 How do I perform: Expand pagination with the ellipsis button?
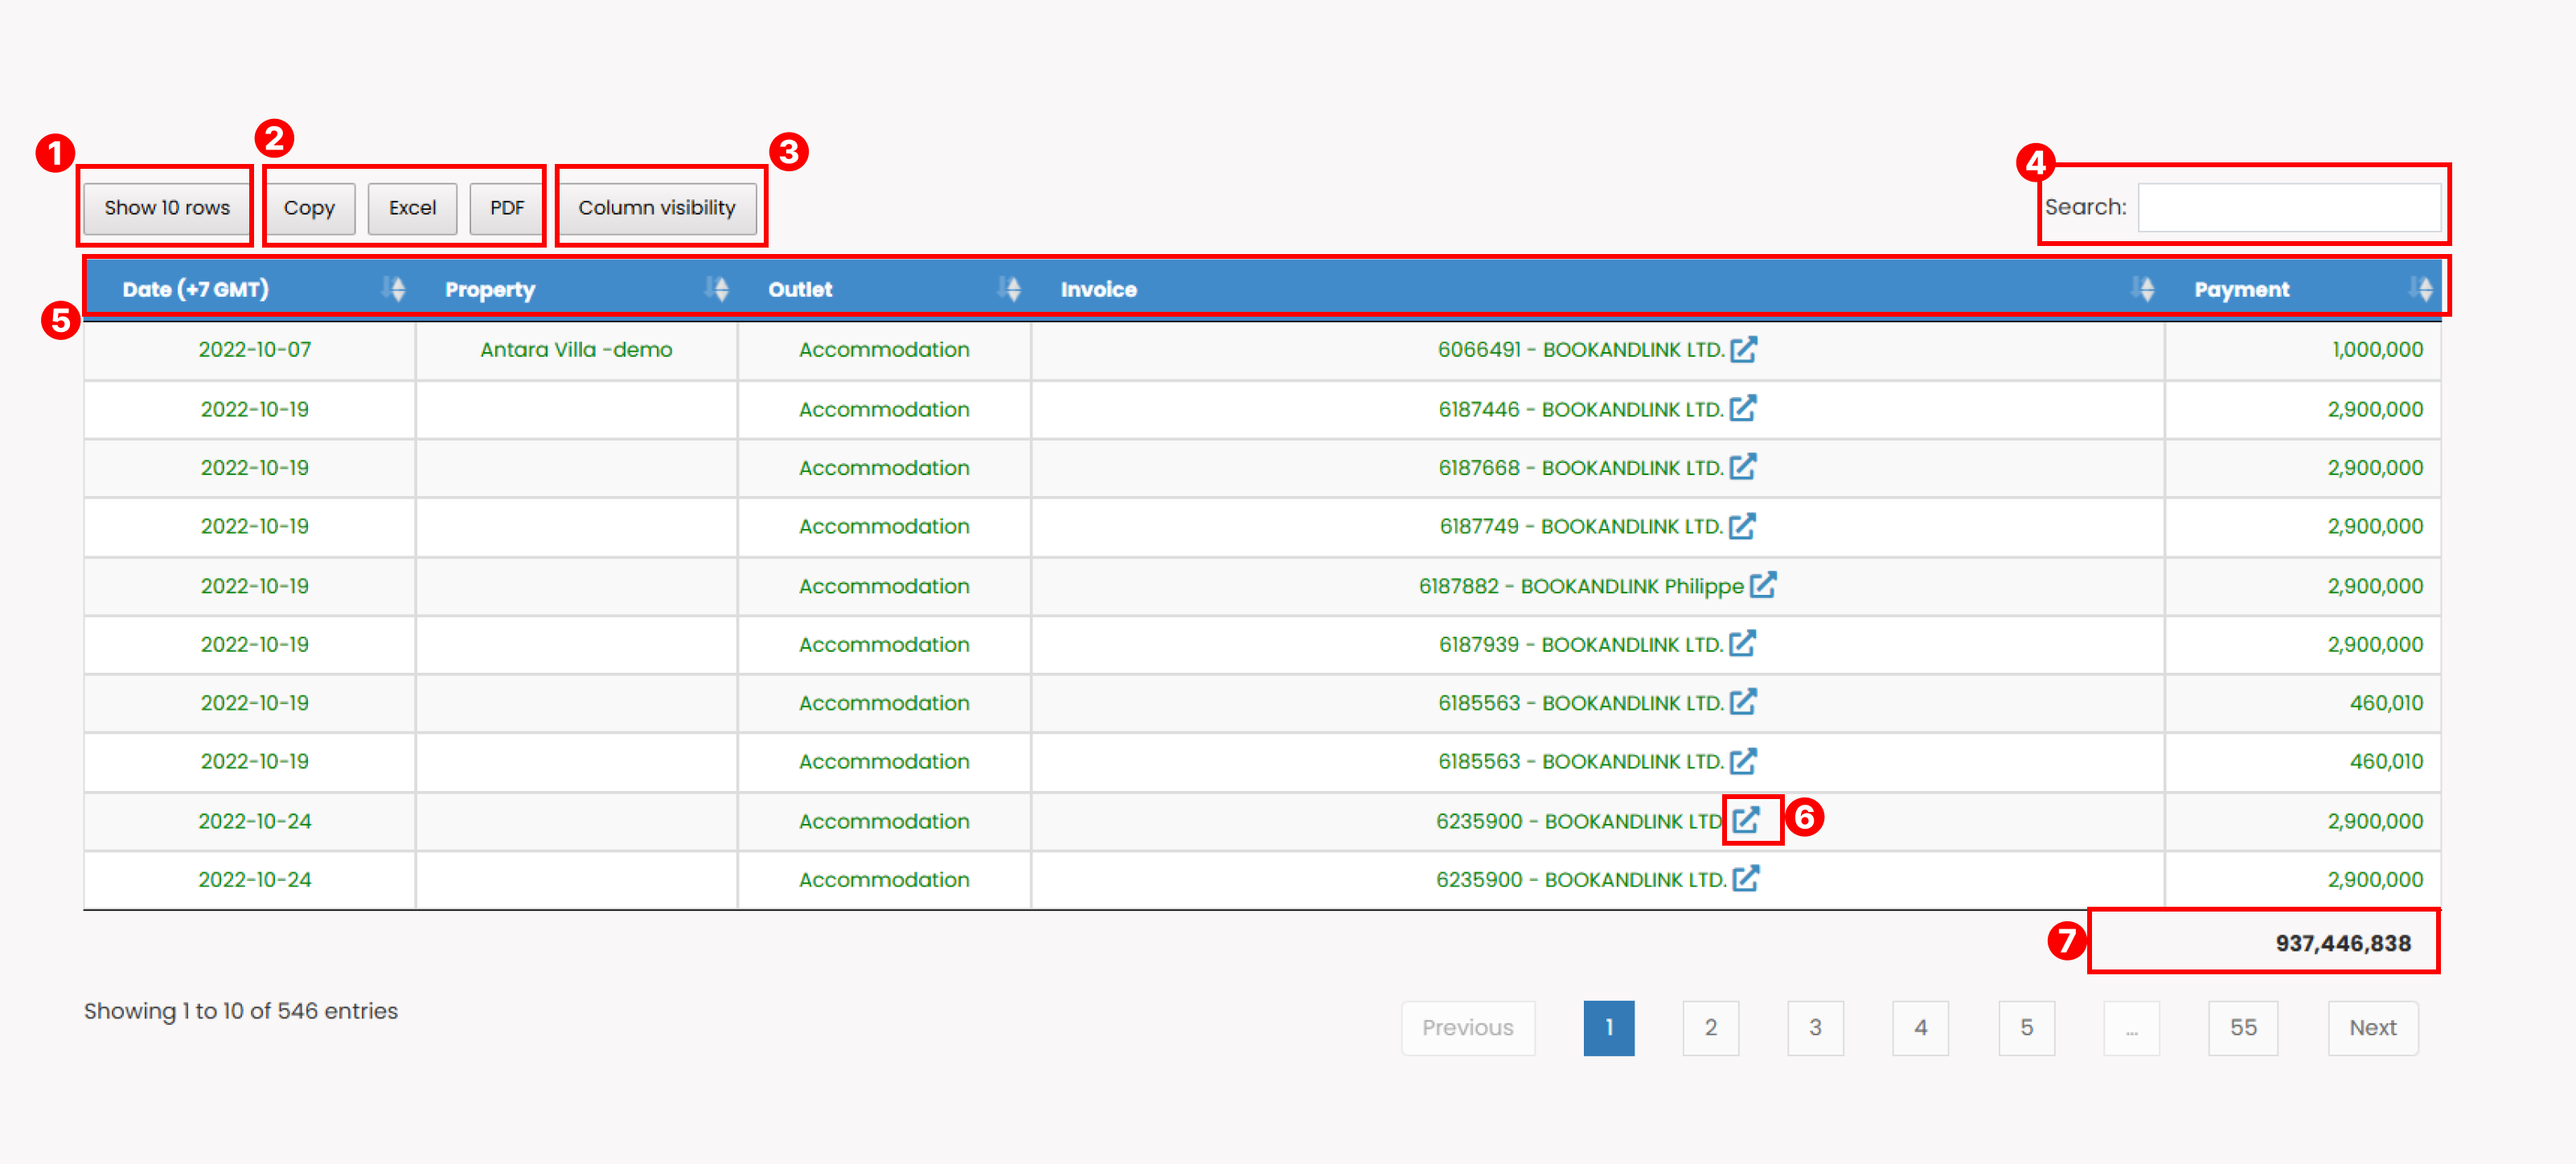tap(2131, 1027)
